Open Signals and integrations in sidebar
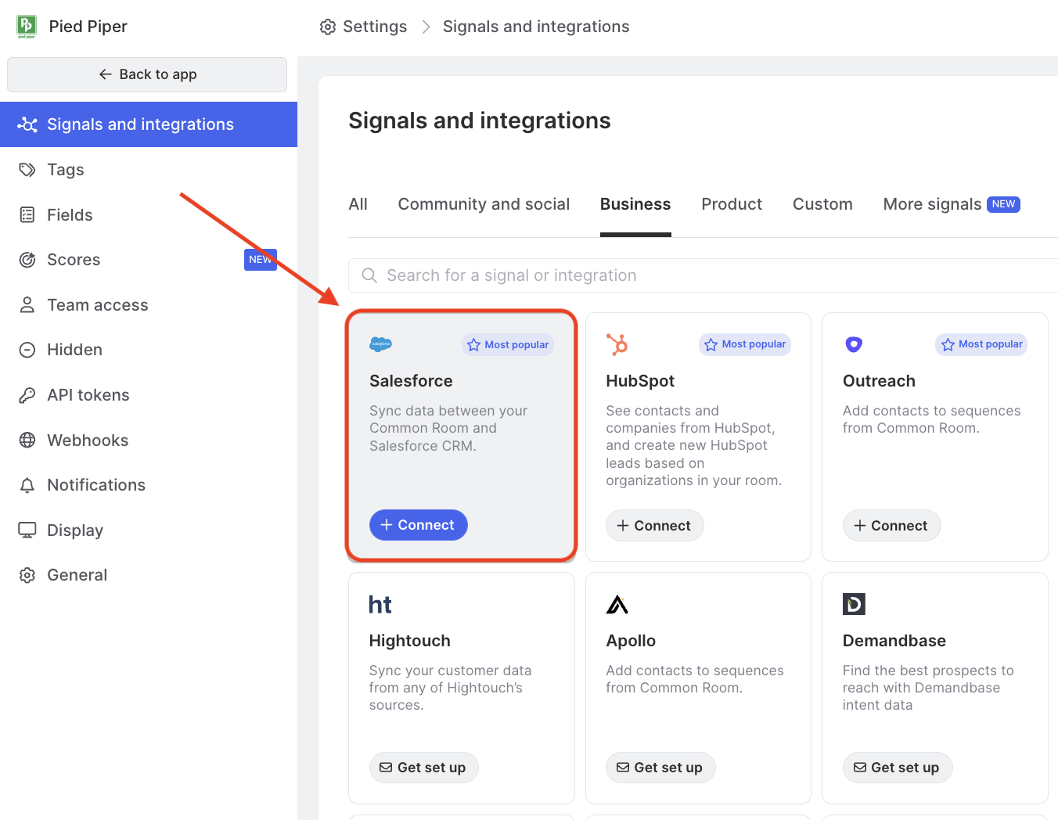 coord(149,124)
